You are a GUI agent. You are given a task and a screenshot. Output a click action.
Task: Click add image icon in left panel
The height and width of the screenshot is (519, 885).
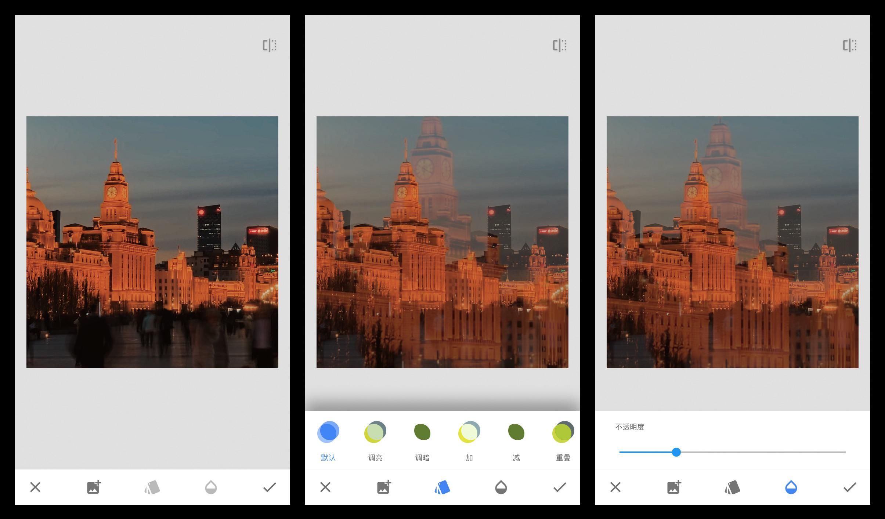pyautogui.click(x=94, y=487)
